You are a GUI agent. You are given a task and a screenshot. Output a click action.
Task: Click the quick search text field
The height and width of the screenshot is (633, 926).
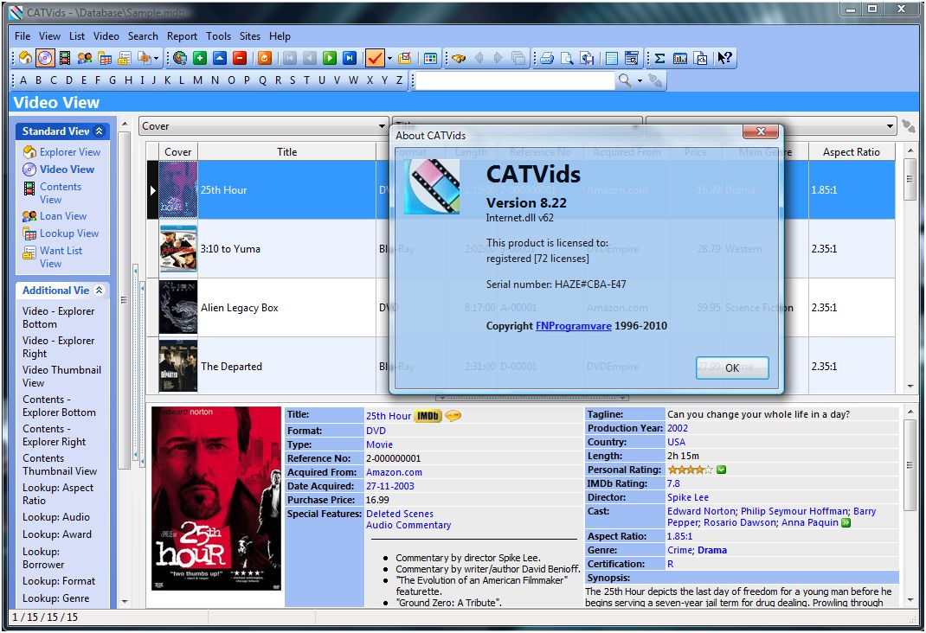(515, 80)
